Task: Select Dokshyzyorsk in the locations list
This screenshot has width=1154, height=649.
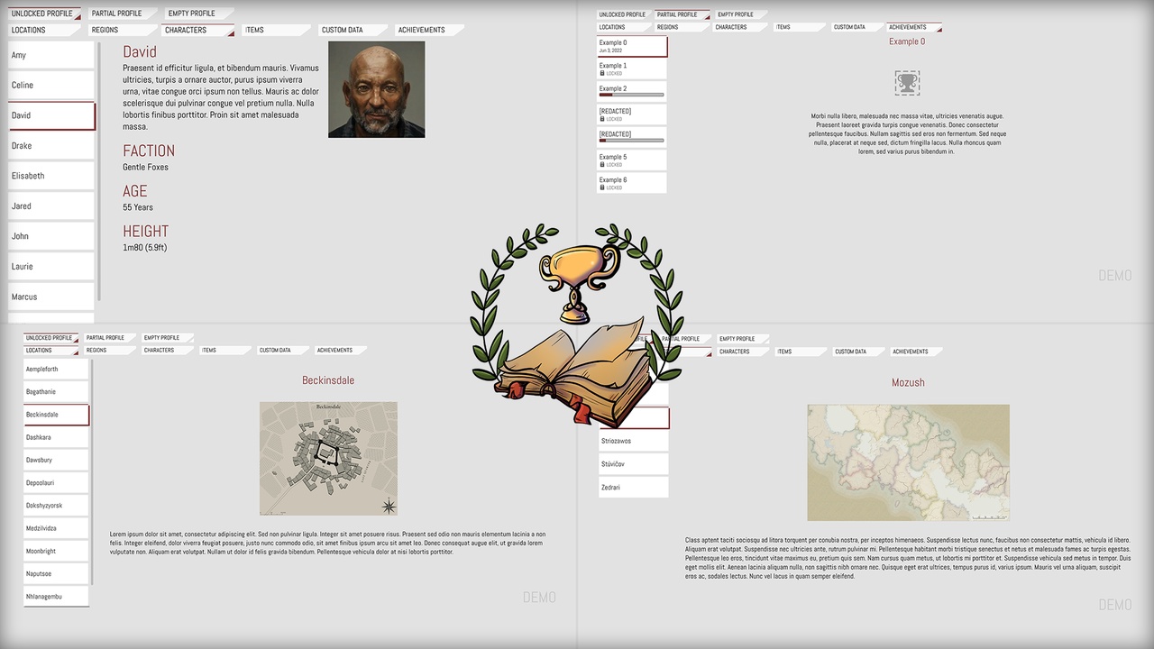Action: coord(56,506)
